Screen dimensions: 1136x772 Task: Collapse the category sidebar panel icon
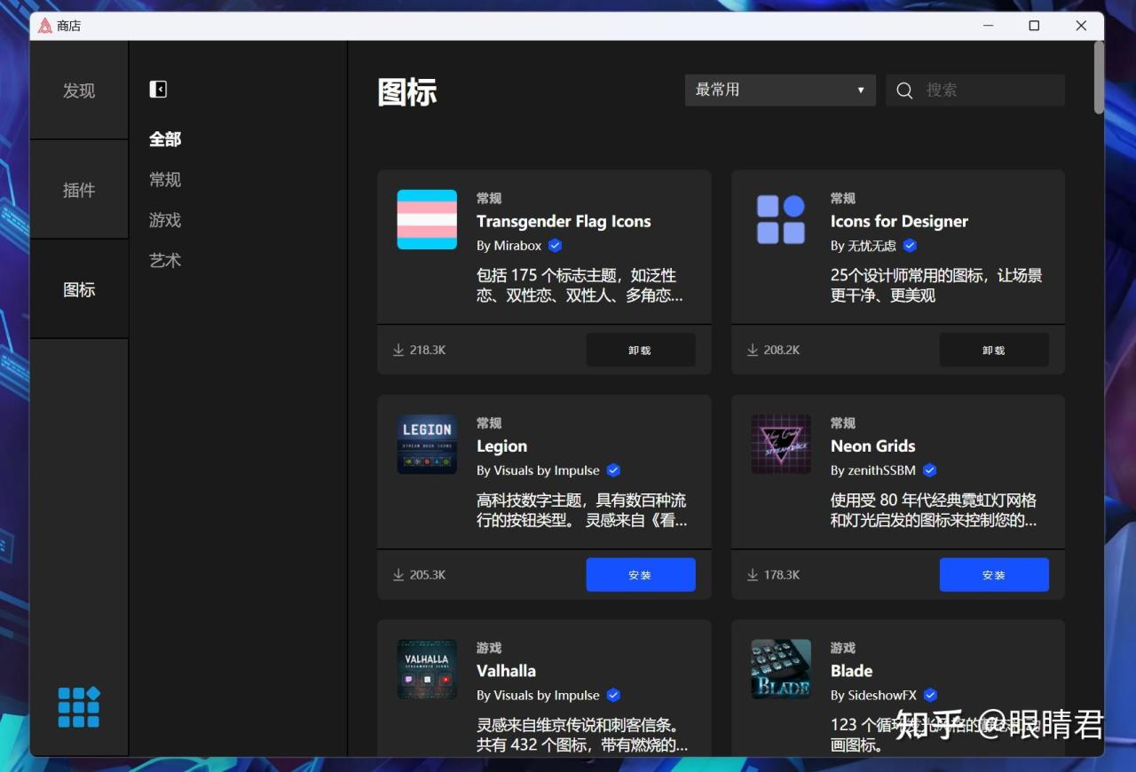click(x=158, y=89)
